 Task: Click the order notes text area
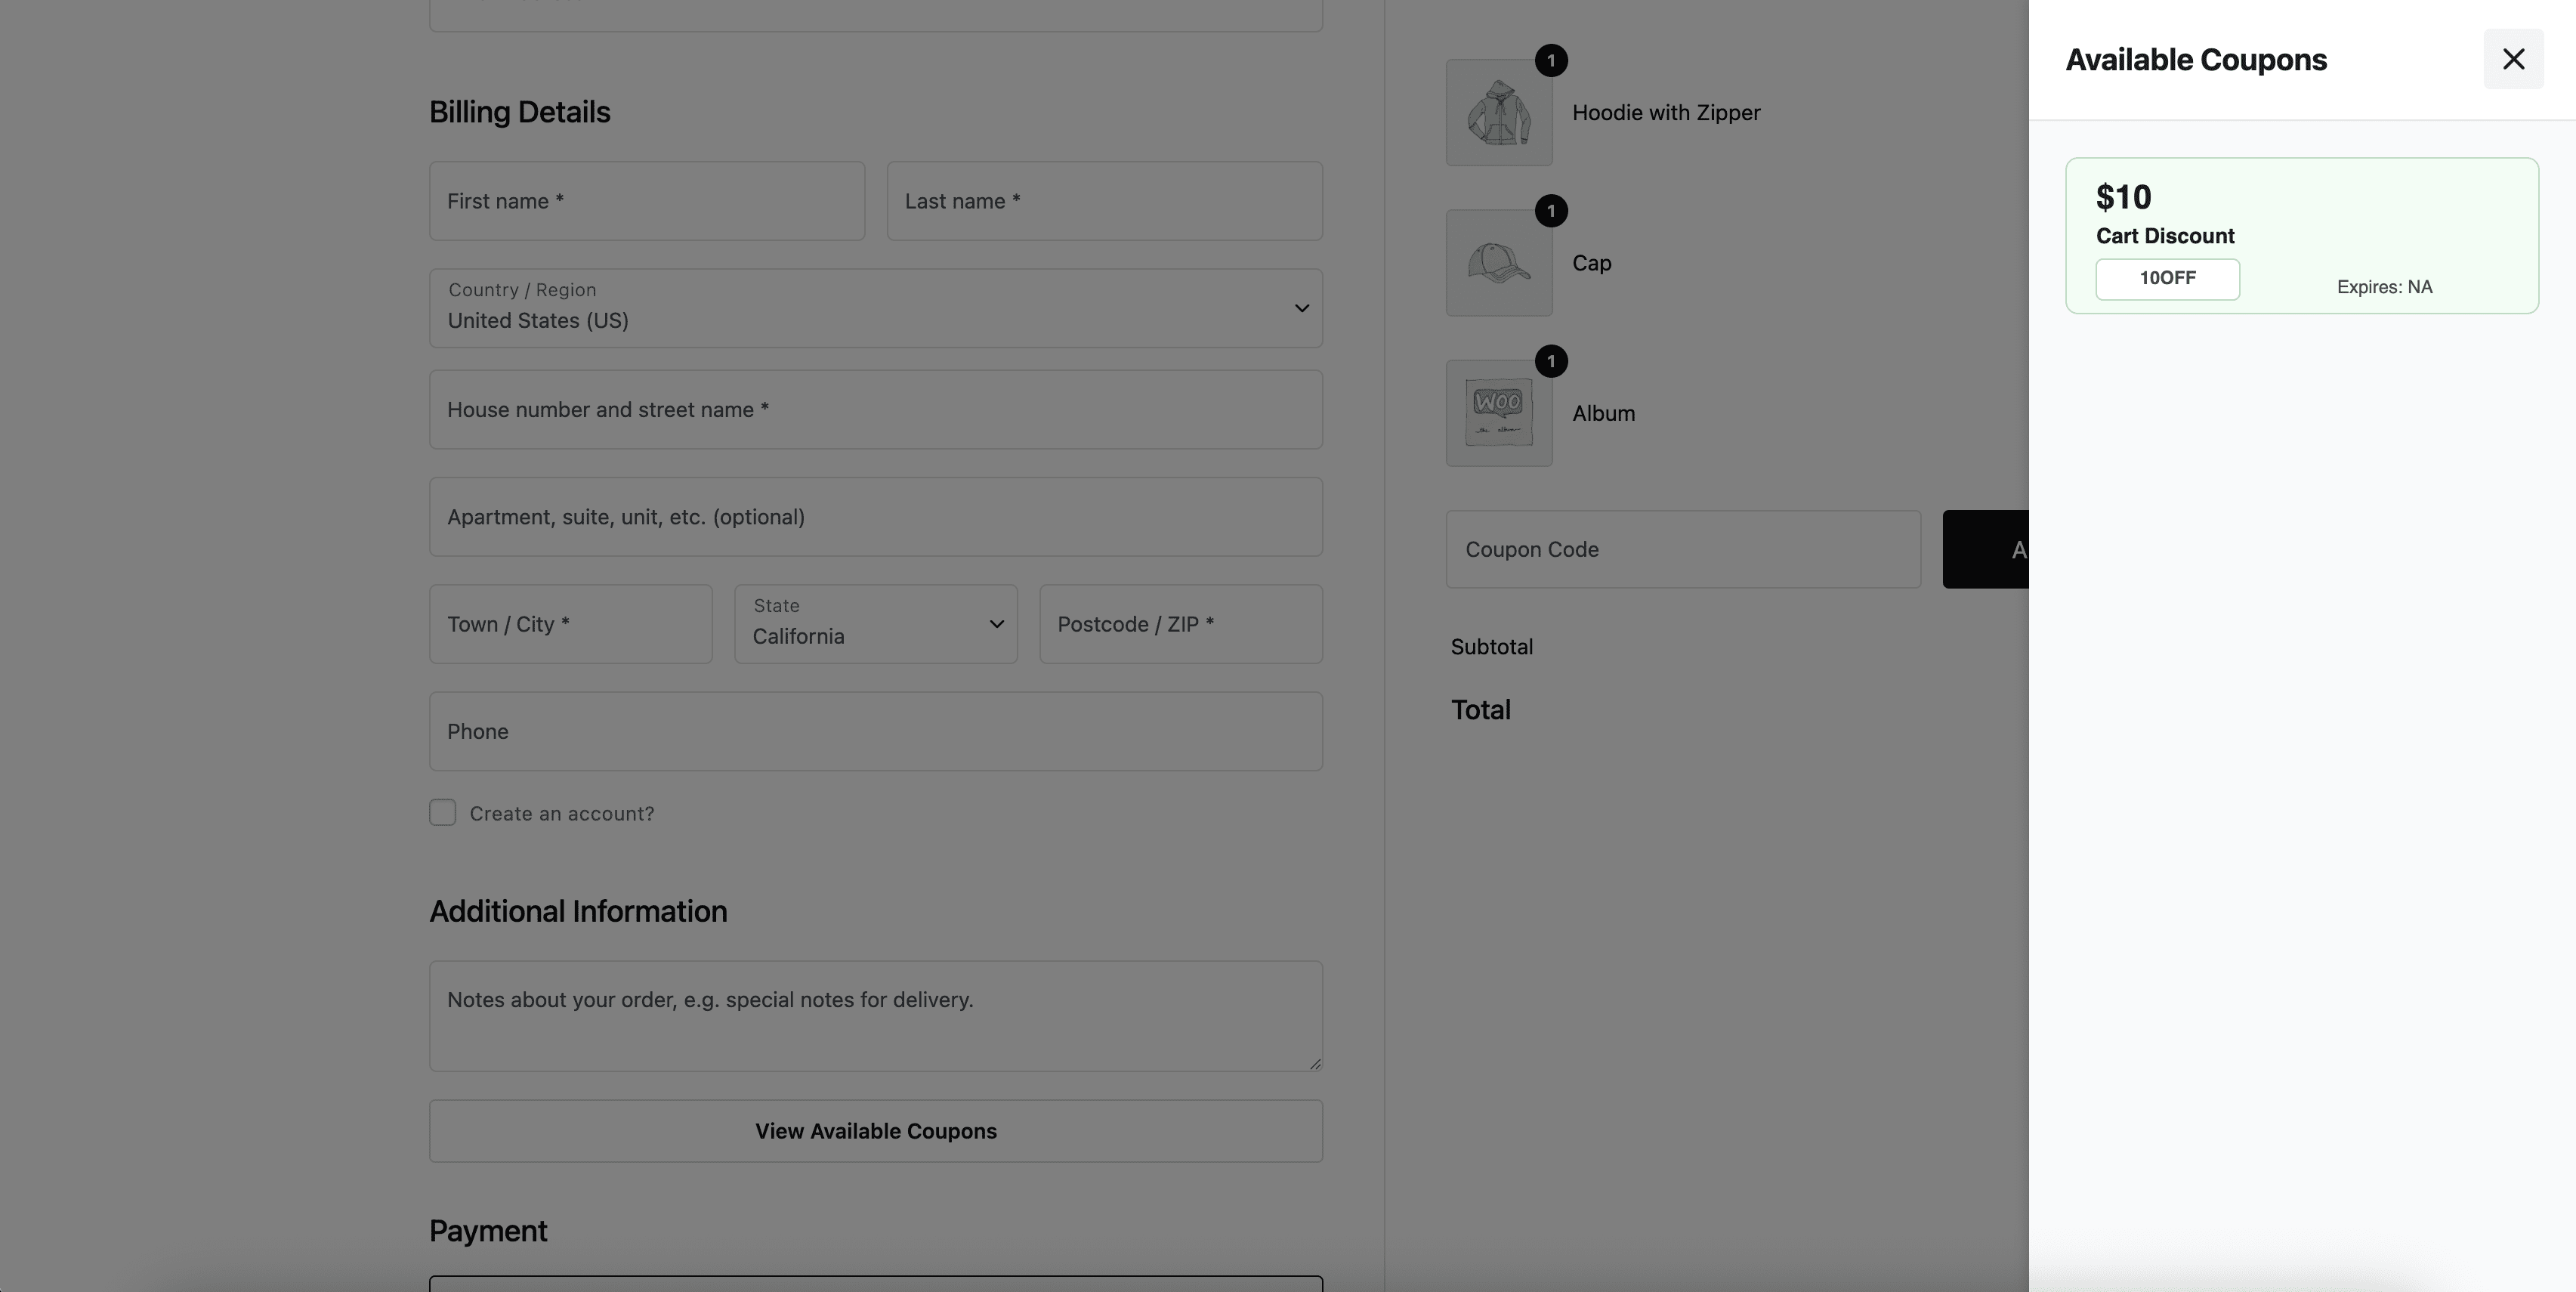point(875,1016)
